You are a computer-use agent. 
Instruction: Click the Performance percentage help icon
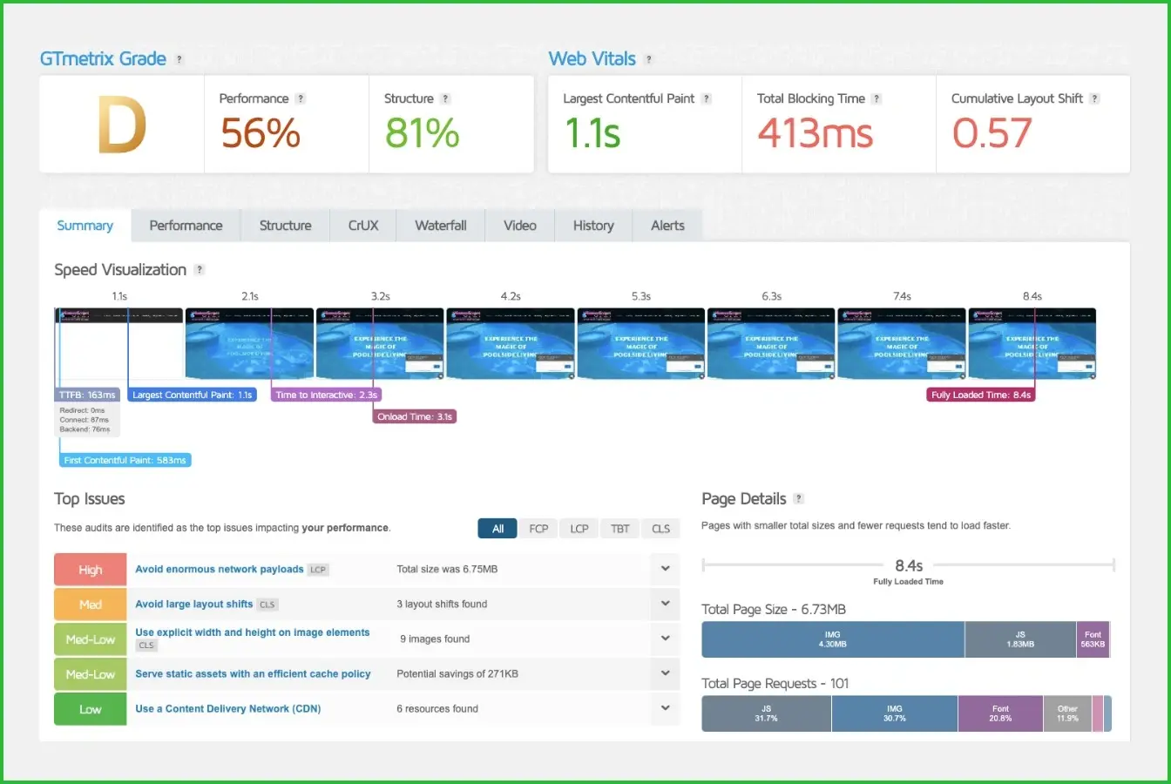[x=301, y=98]
